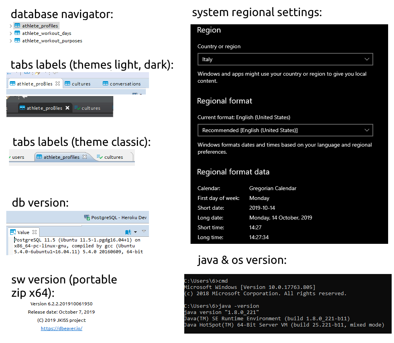Click cultures tab table icon in light theme
The height and width of the screenshot is (343, 394).
click(x=67, y=83)
